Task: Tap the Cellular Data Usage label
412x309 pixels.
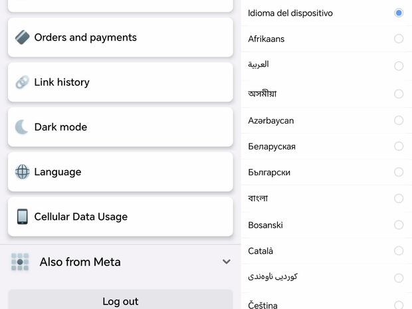Action: coord(80,217)
